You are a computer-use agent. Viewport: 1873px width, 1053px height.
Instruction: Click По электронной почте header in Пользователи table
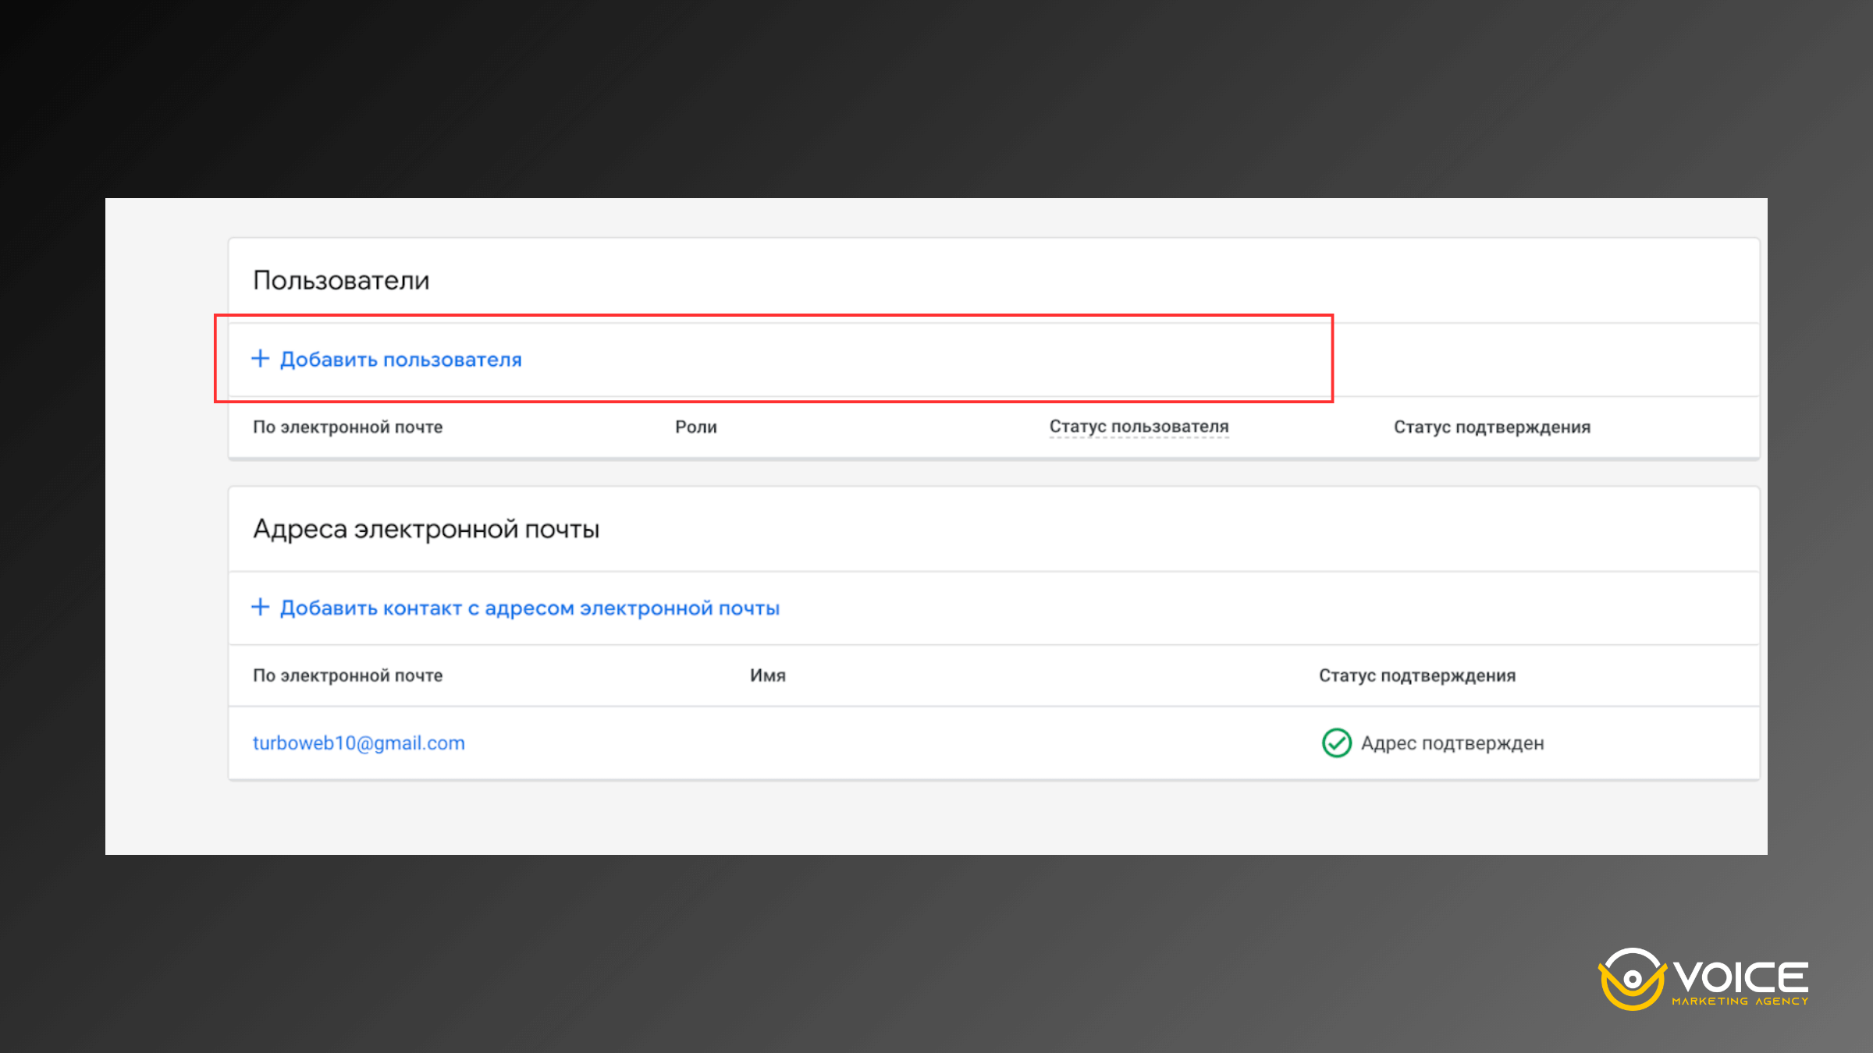(x=347, y=427)
